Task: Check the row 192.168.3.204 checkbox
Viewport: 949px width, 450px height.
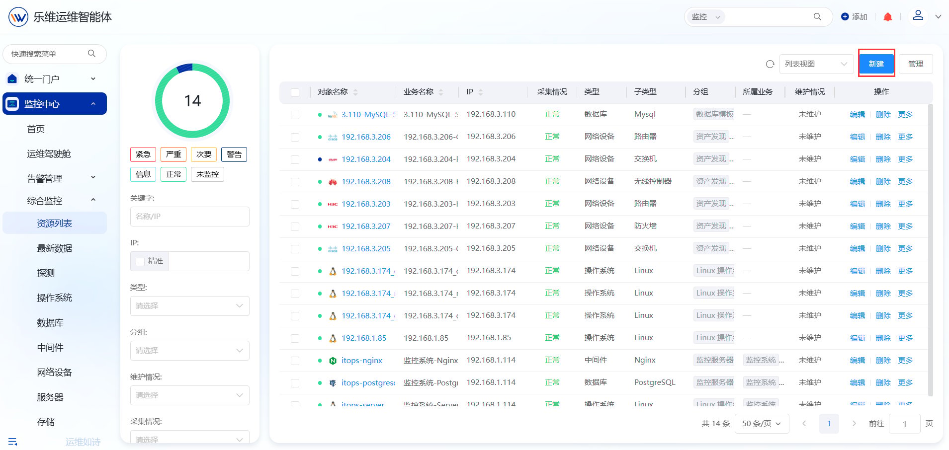Action: click(295, 159)
